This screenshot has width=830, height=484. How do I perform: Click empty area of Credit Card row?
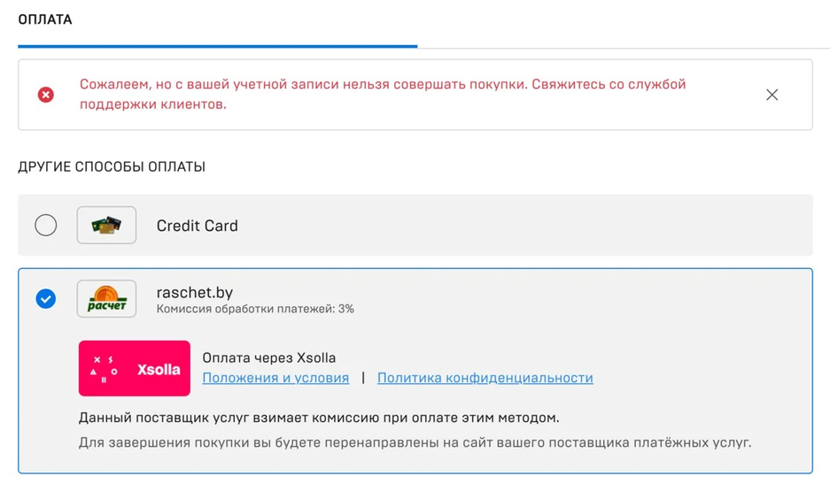click(x=531, y=226)
